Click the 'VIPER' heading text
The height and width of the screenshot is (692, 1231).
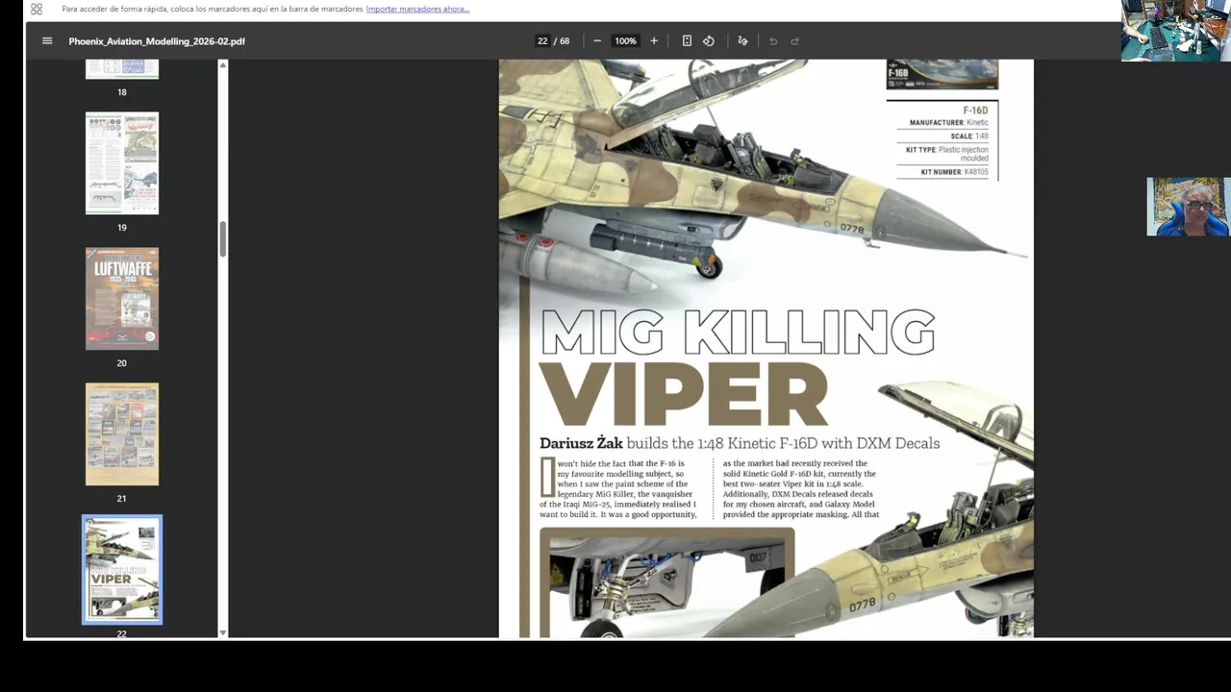click(684, 394)
